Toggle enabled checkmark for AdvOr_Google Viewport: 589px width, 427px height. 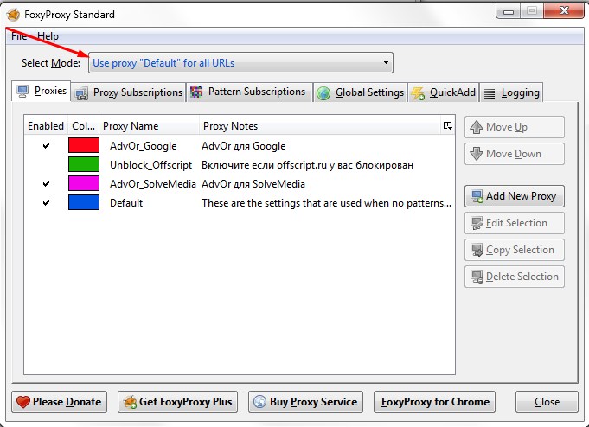pyautogui.click(x=46, y=145)
